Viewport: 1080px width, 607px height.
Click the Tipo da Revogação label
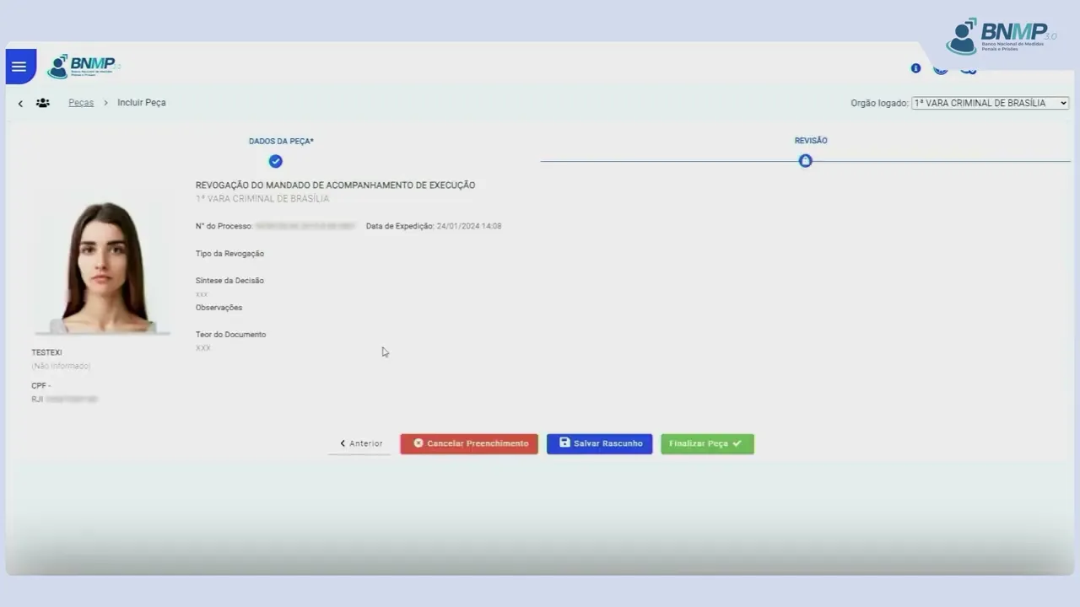pyautogui.click(x=229, y=254)
